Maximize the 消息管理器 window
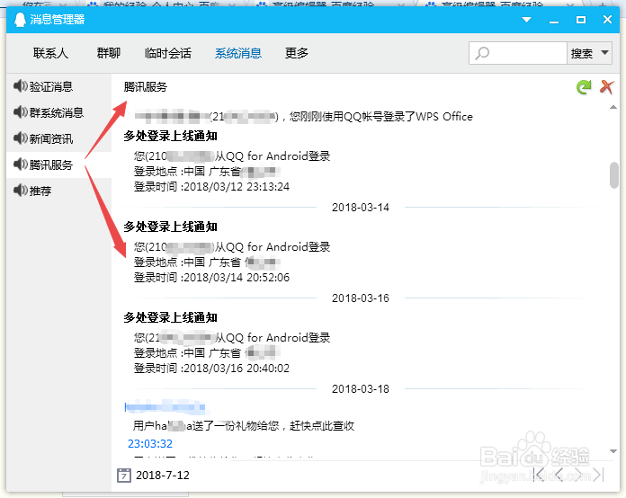This screenshot has height=498, width=626. (581, 20)
